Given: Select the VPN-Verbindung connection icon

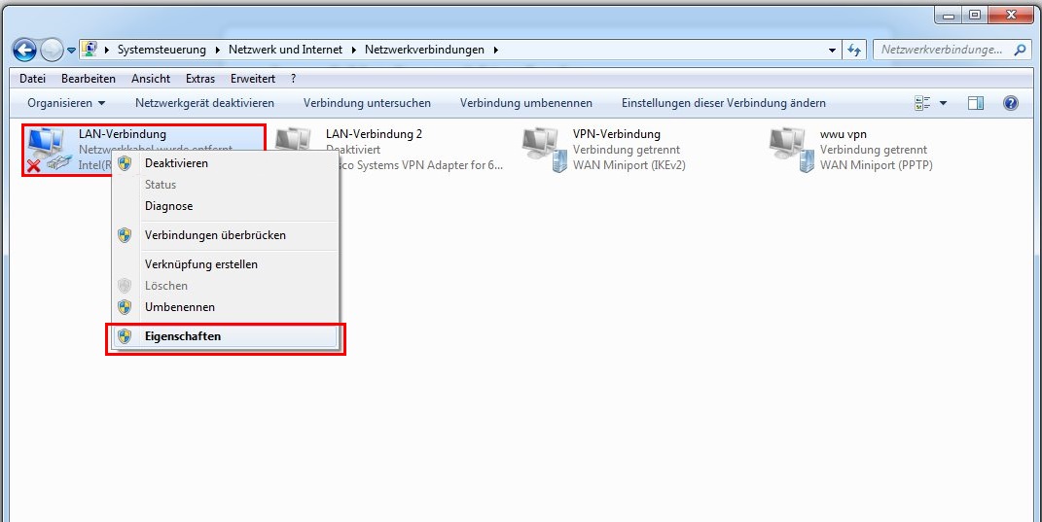Looking at the screenshot, I should (543, 150).
